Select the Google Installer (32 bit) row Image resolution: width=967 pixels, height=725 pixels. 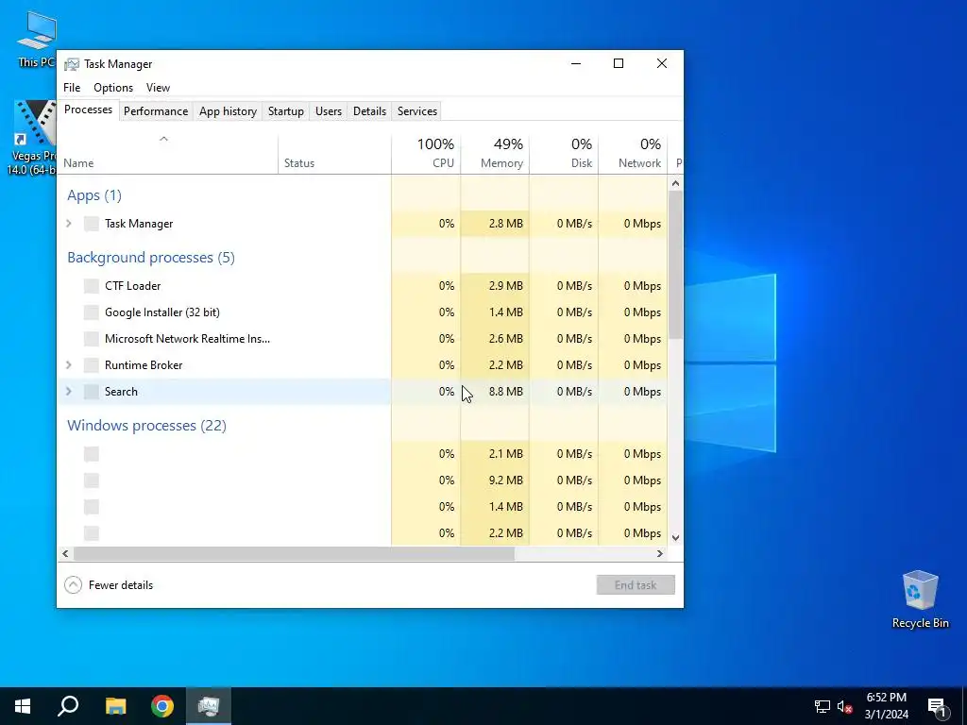click(x=362, y=312)
